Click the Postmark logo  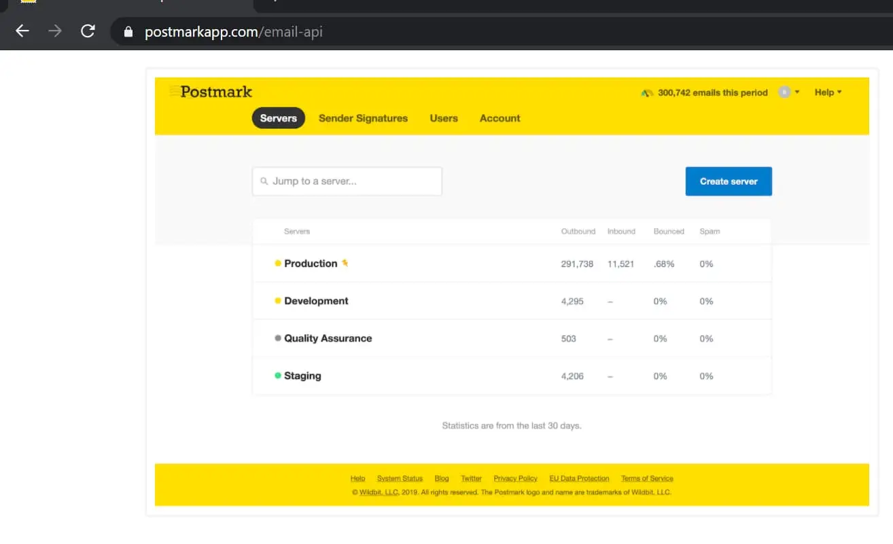point(211,92)
